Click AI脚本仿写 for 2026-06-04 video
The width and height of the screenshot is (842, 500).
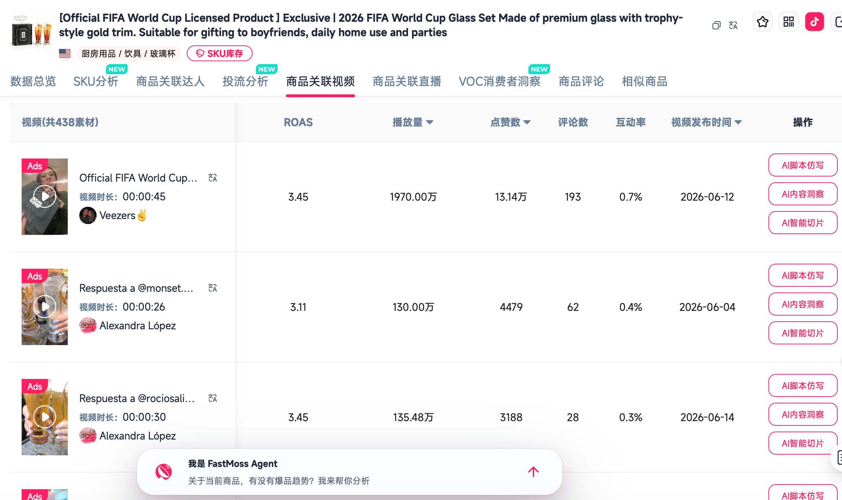point(803,276)
